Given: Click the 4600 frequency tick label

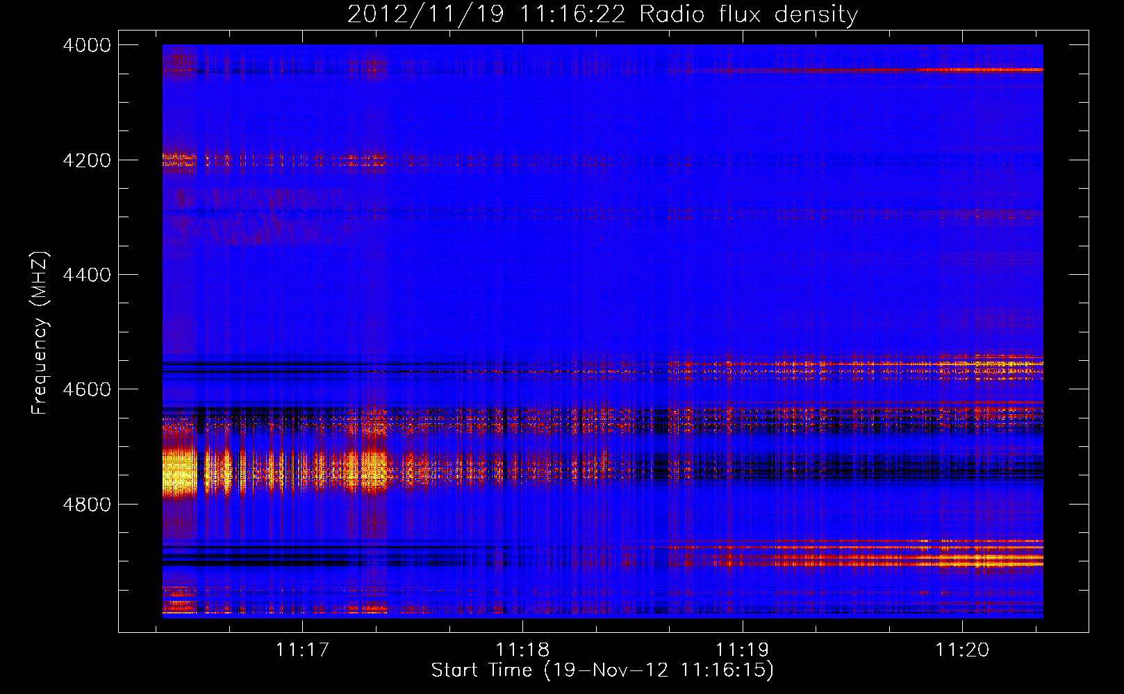Looking at the screenshot, I should 87,389.
